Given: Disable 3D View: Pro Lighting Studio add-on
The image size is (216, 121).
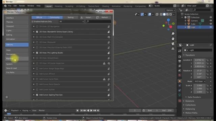Looking at the screenshot, I should (37, 53).
